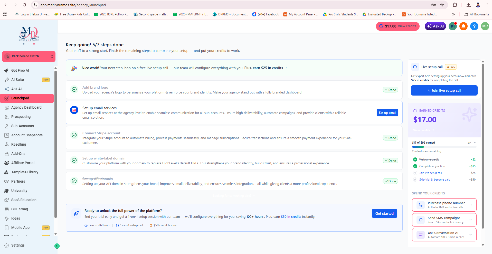Click the Set up email button
492x254 pixels.
click(387, 112)
